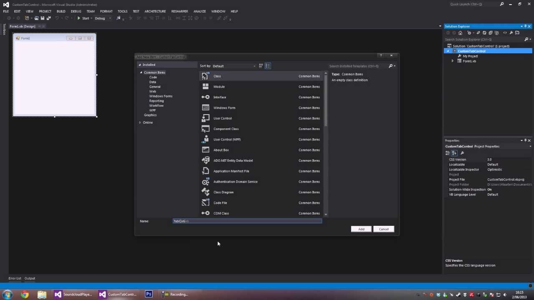
Task: Show Alphabetical sort in Properties panel
Action: coord(454,153)
